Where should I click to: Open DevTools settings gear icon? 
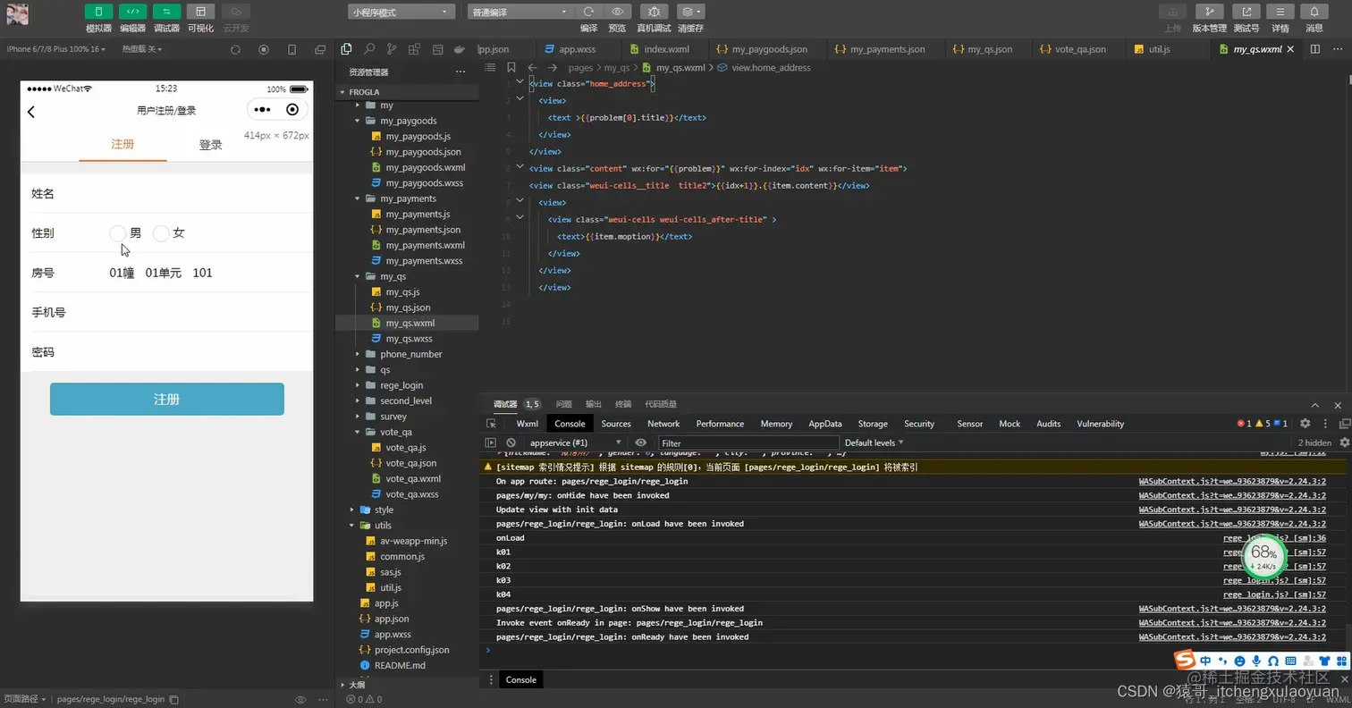click(1305, 424)
